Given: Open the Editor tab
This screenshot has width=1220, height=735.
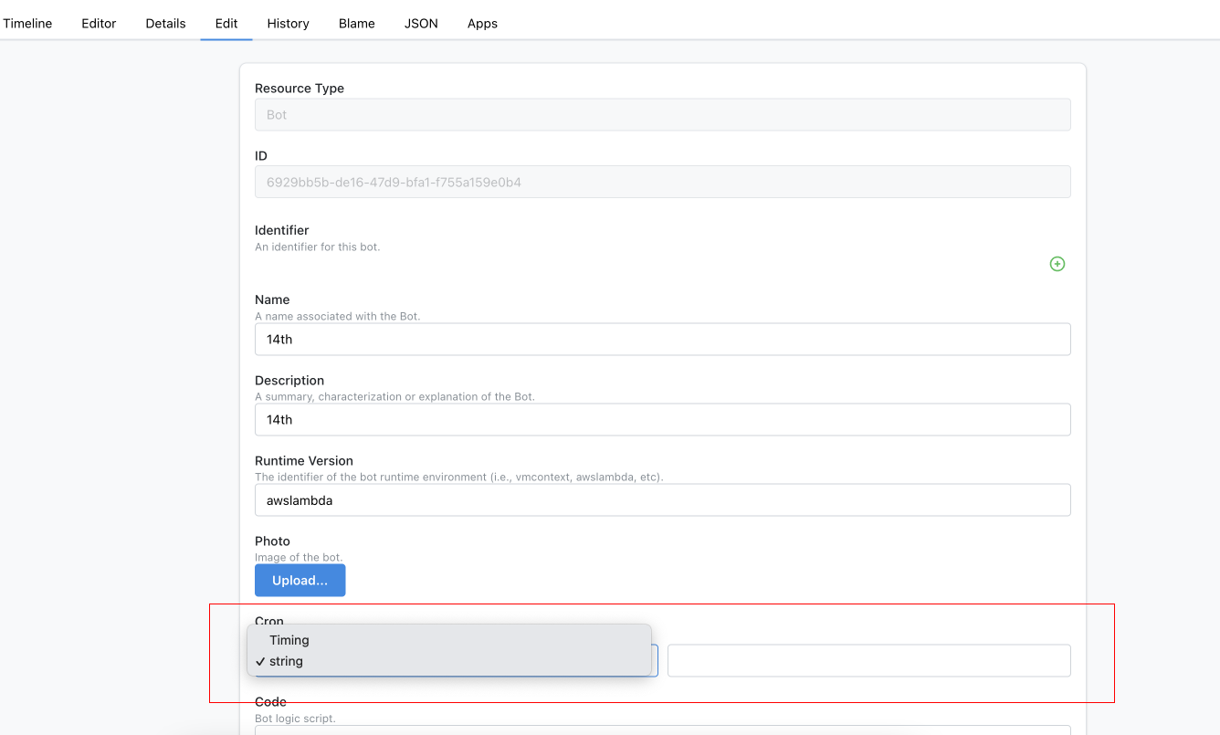Looking at the screenshot, I should [98, 23].
